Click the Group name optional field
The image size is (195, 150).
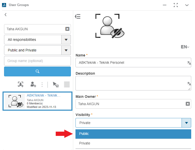[x=37, y=61]
